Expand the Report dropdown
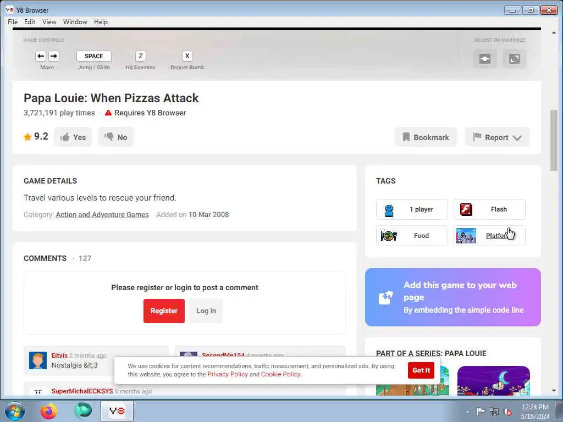This screenshot has width=563, height=422. pos(497,137)
